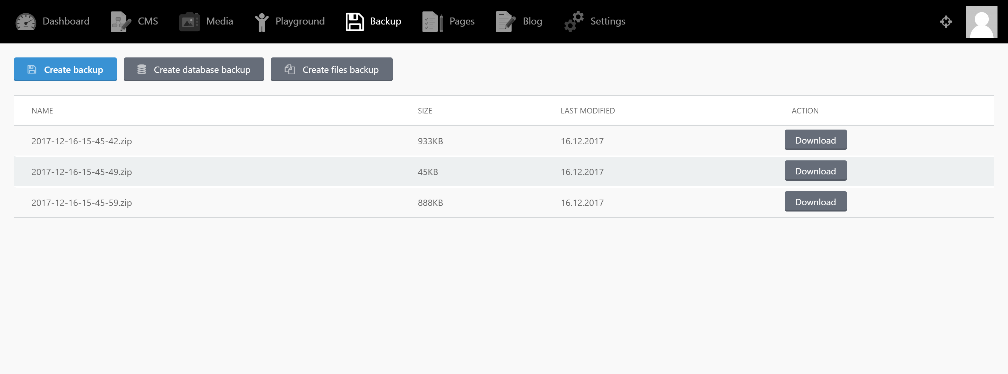Image resolution: width=1008 pixels, height=374 pixels.
Task: Click the Settings gears icon
Action: [x=574, y=22]
